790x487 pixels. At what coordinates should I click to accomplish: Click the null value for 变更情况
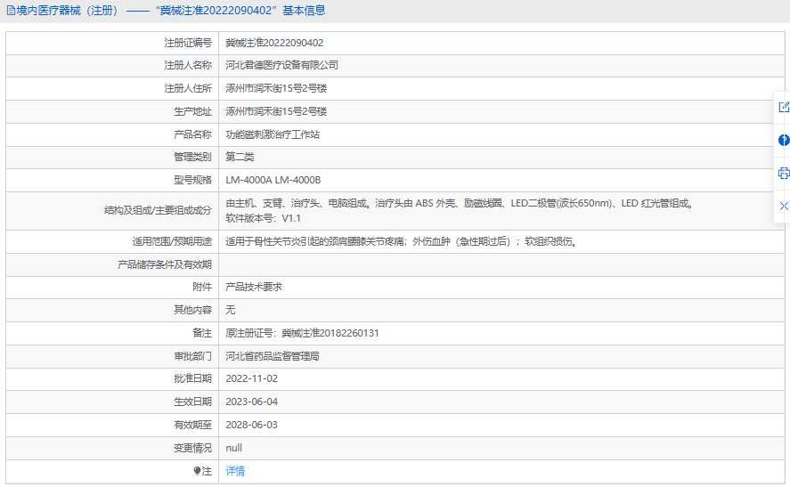tap(233, 448)
